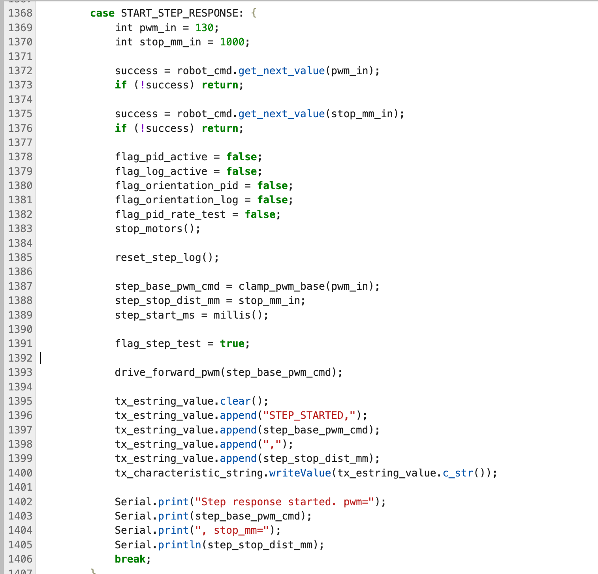The width and height of the screenshot is (598, 574).
Task: Click the opening brace after START_STEP_RESPONSE
Action: tap(254, 13)
